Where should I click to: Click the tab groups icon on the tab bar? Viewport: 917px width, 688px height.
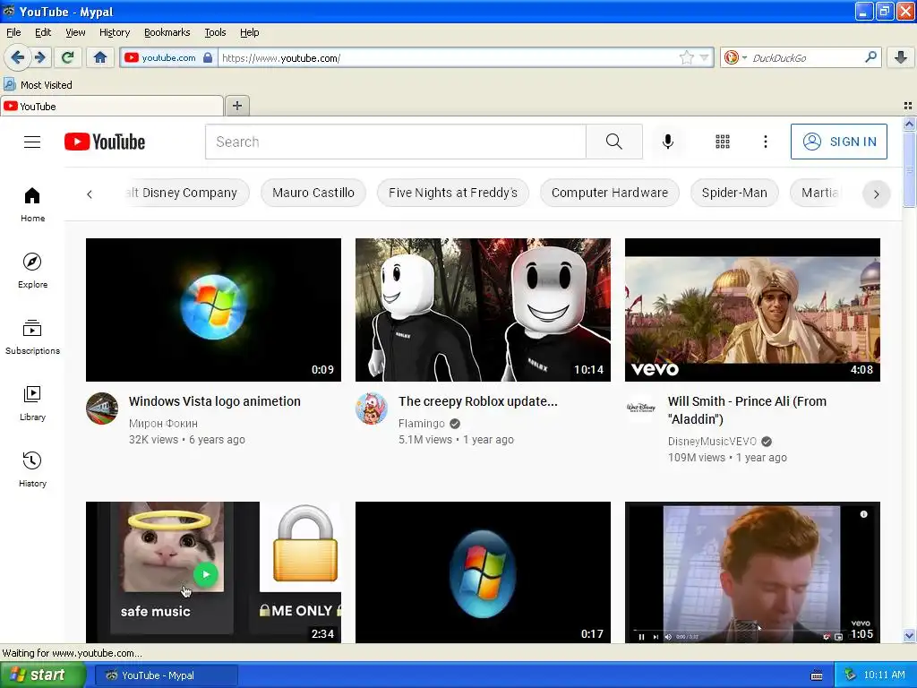click(x=908, y=106)
